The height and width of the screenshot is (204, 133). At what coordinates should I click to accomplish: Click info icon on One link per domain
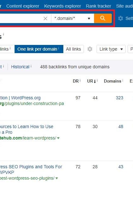coord(59,48)
